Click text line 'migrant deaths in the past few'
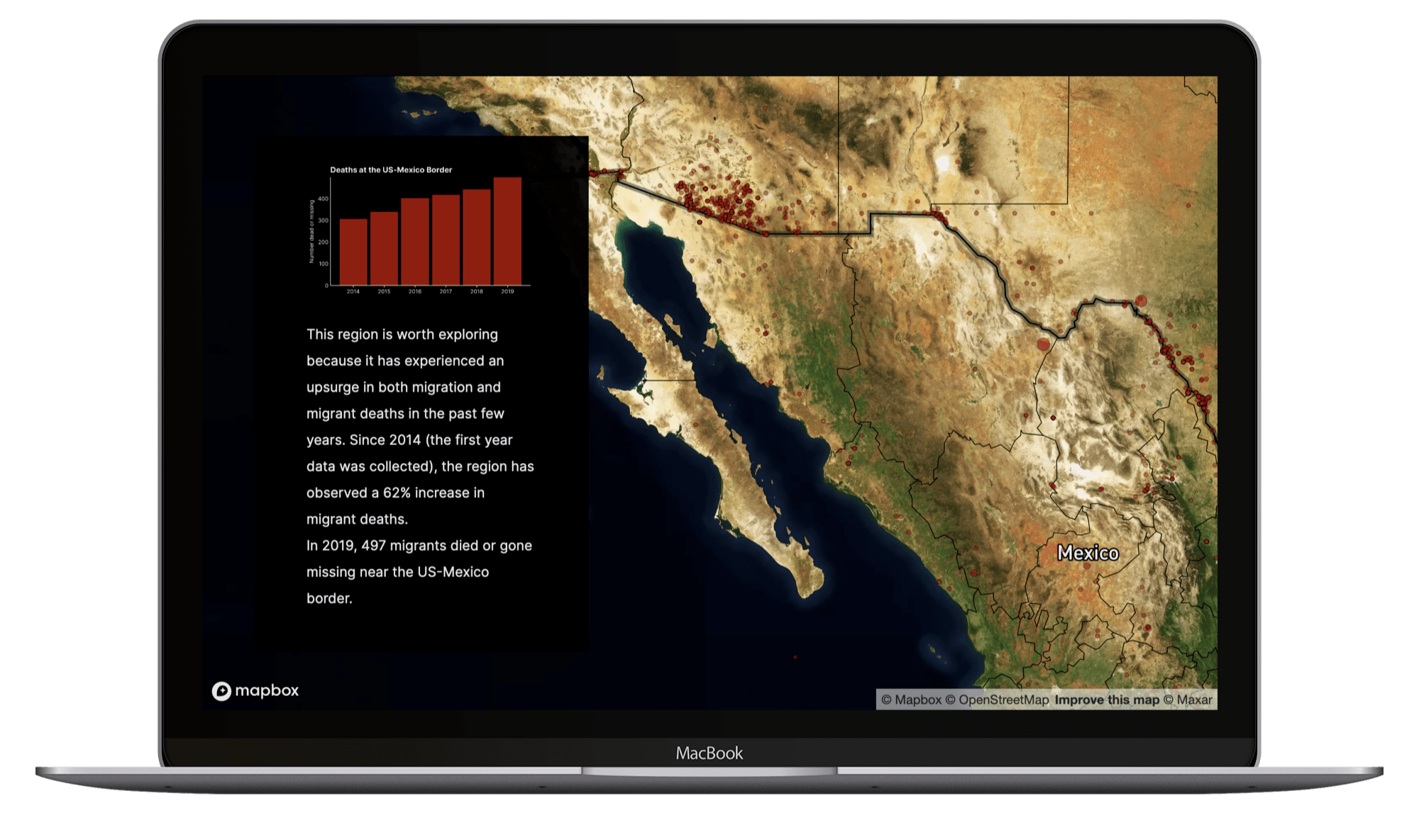This screenshot has width=1419, height=825. [x=405, y=414]
